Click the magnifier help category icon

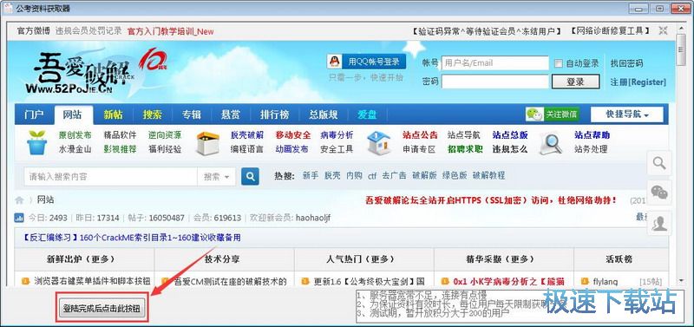point(551,143)
